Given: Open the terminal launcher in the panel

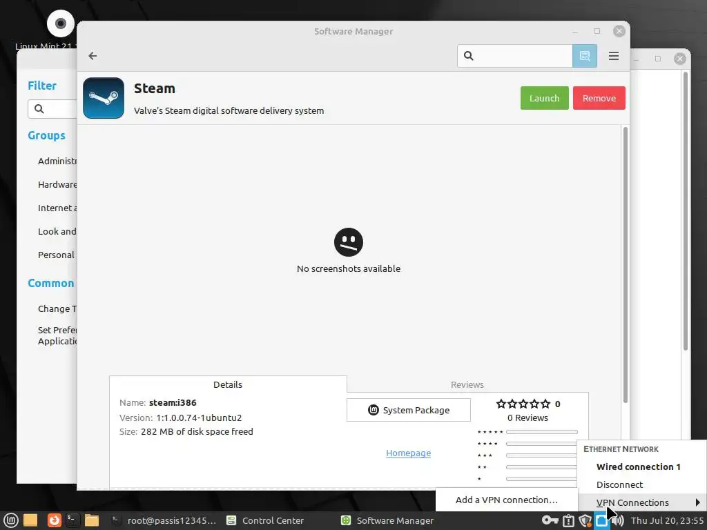Looking at the screenshot, I should pyautogui.click(x=72, y=520).
